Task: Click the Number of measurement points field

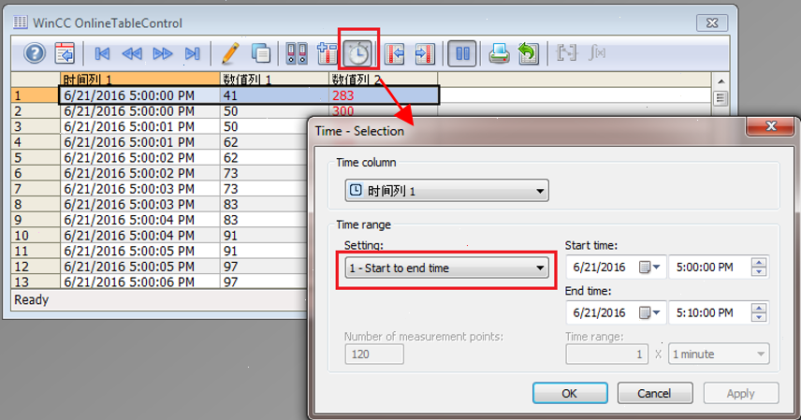Action: pos(374,354)
